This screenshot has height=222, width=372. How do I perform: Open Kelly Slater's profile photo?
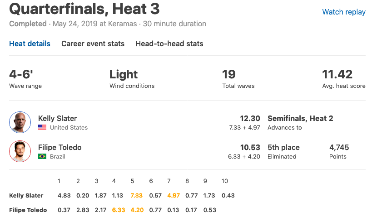(x=20, y=122)
